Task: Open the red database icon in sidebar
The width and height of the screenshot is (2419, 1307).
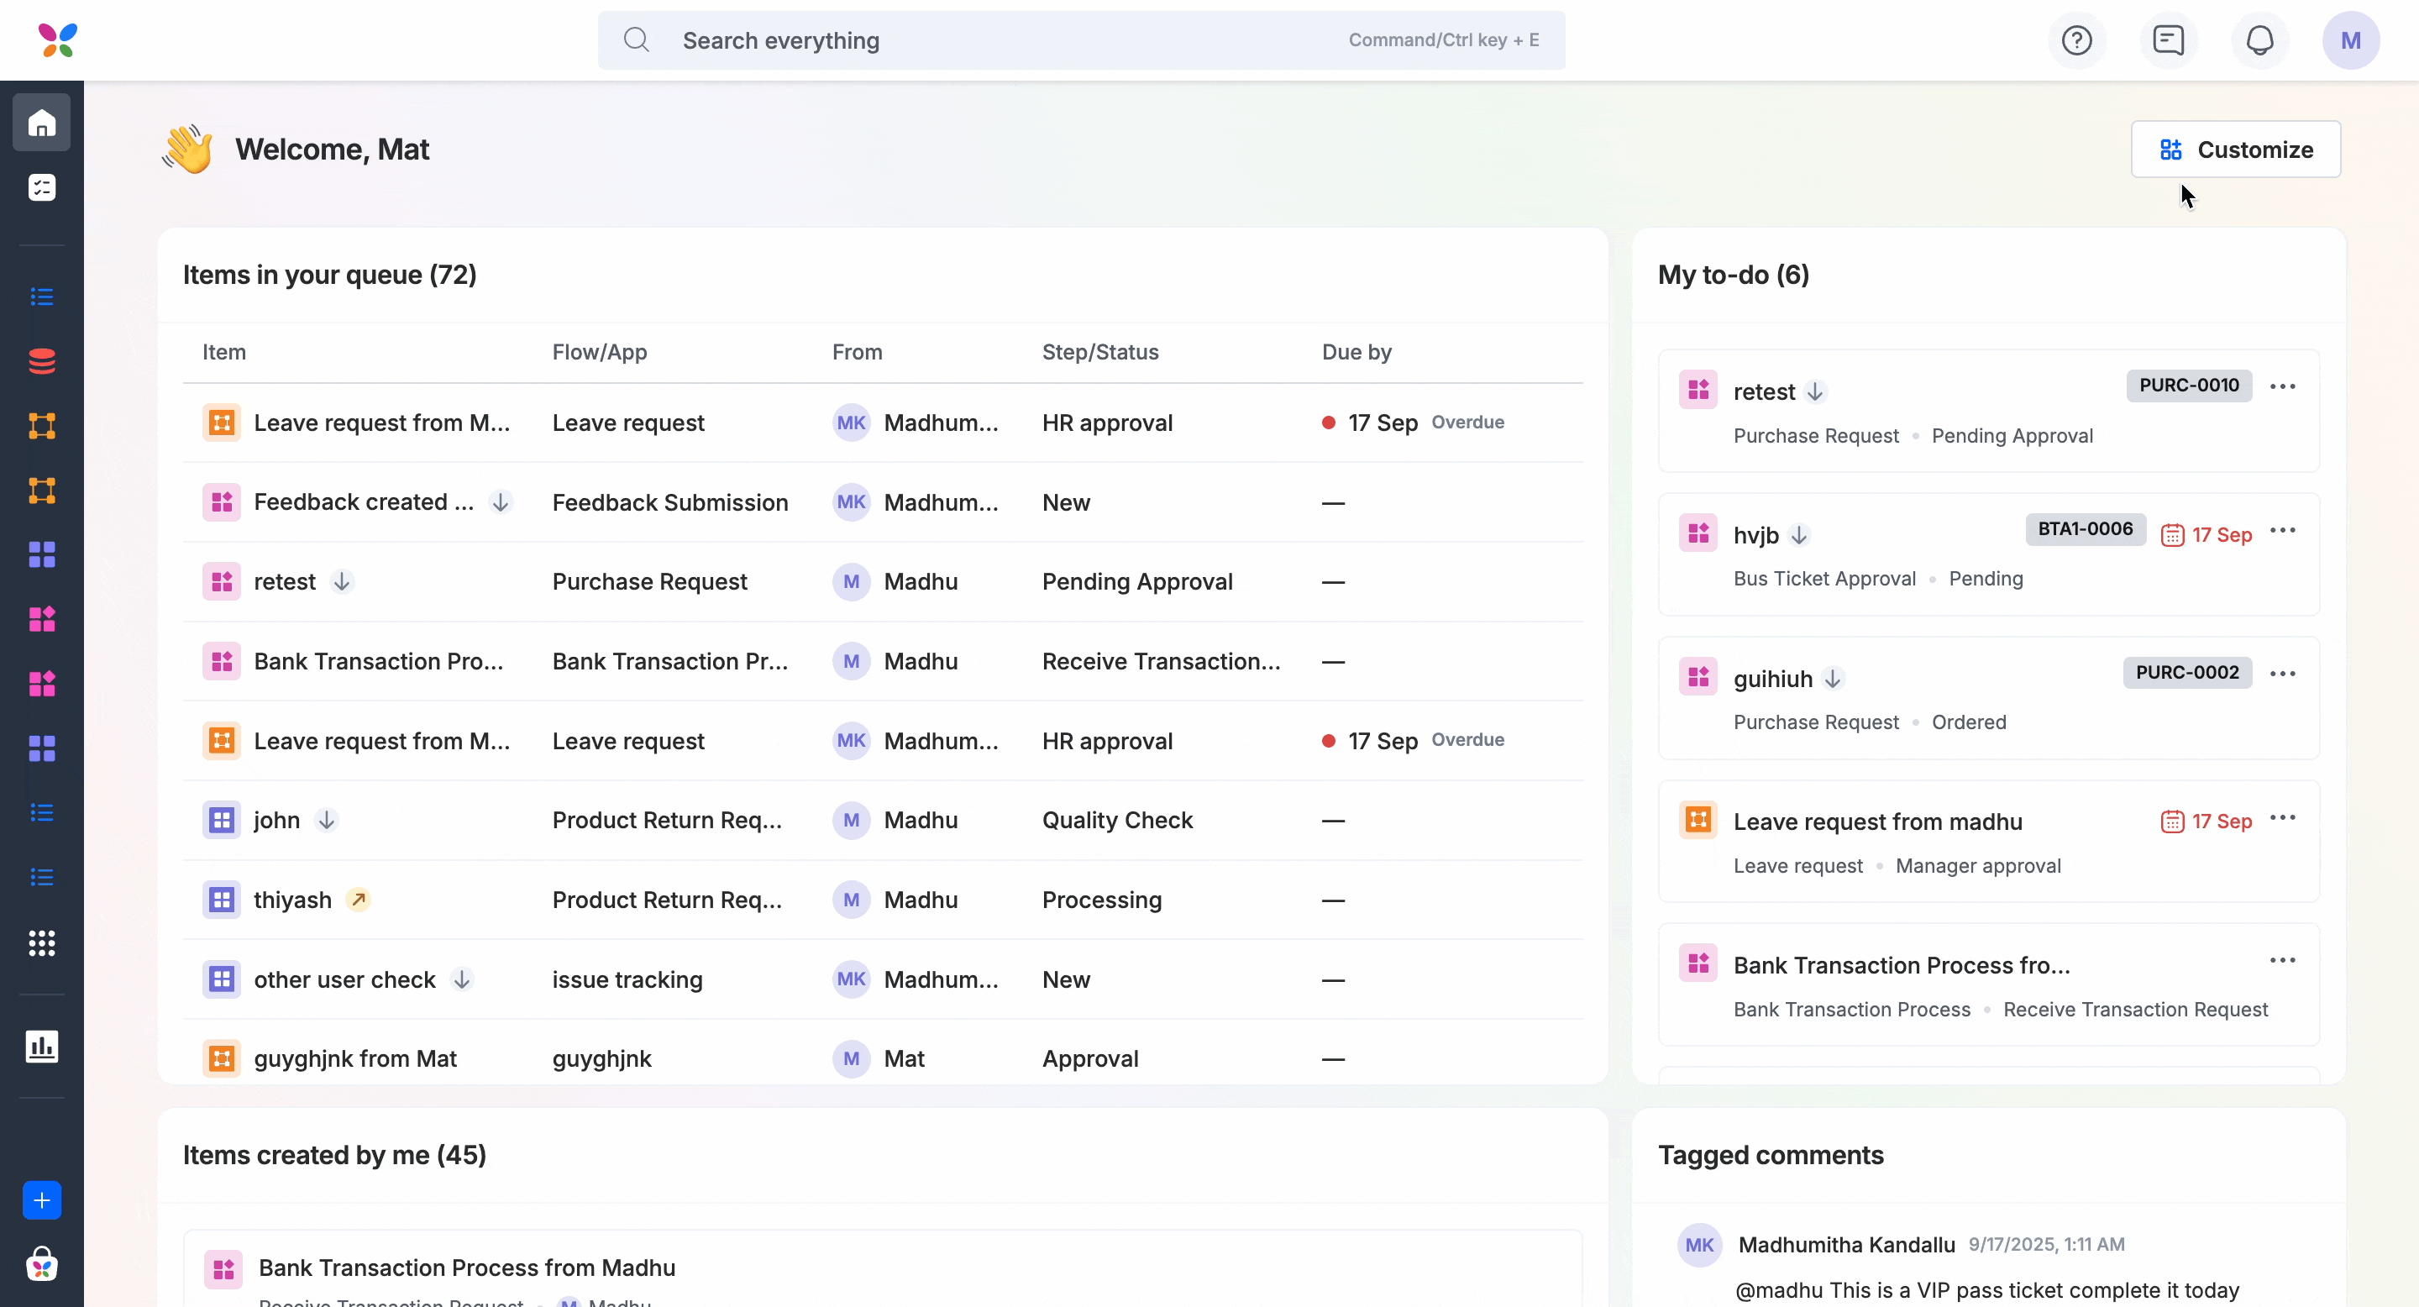Action: 41,360
